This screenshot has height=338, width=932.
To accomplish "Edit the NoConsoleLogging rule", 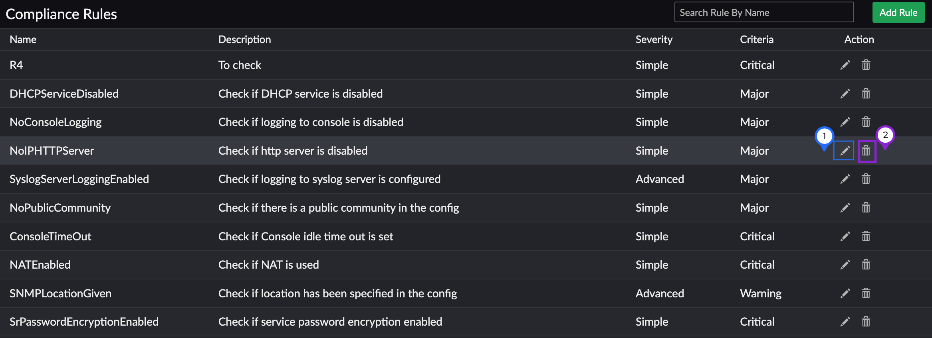I will (x=845, y=122).
